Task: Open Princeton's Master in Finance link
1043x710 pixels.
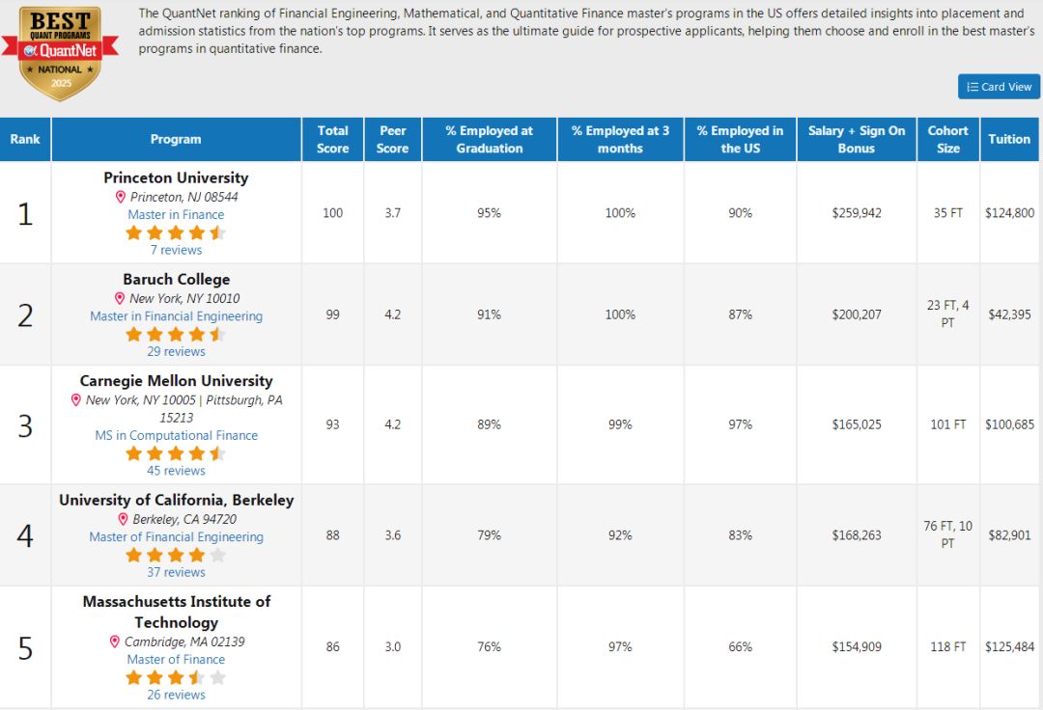Action: click(176, 215)
